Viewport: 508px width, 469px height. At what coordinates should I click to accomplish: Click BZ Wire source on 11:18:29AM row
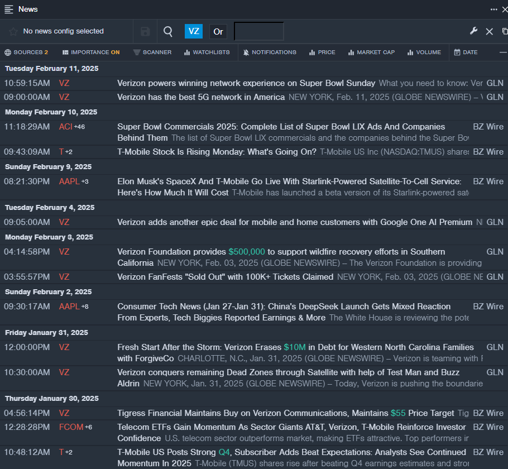(x=488, y=127)
